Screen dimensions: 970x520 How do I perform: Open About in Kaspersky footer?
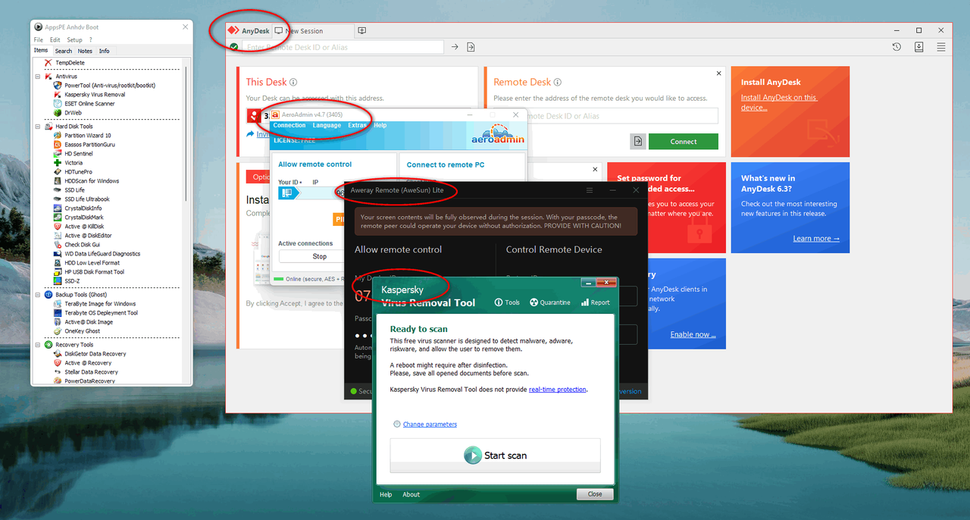411,494
